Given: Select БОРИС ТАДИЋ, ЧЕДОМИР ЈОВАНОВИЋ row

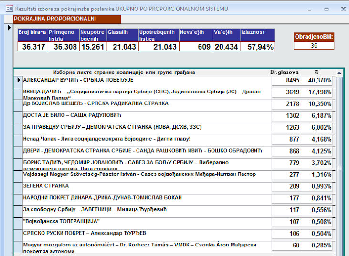Looking at the screenshot, I should coord(147,164).
